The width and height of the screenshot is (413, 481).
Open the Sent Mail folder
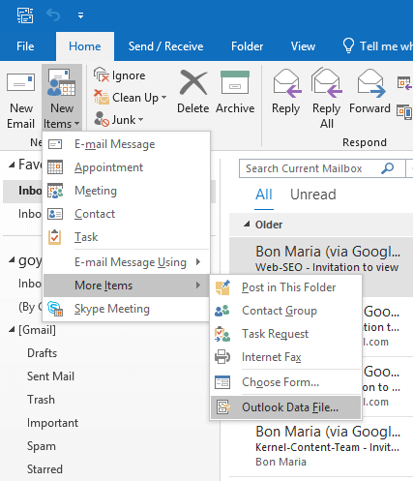click(x=50, y=376)
